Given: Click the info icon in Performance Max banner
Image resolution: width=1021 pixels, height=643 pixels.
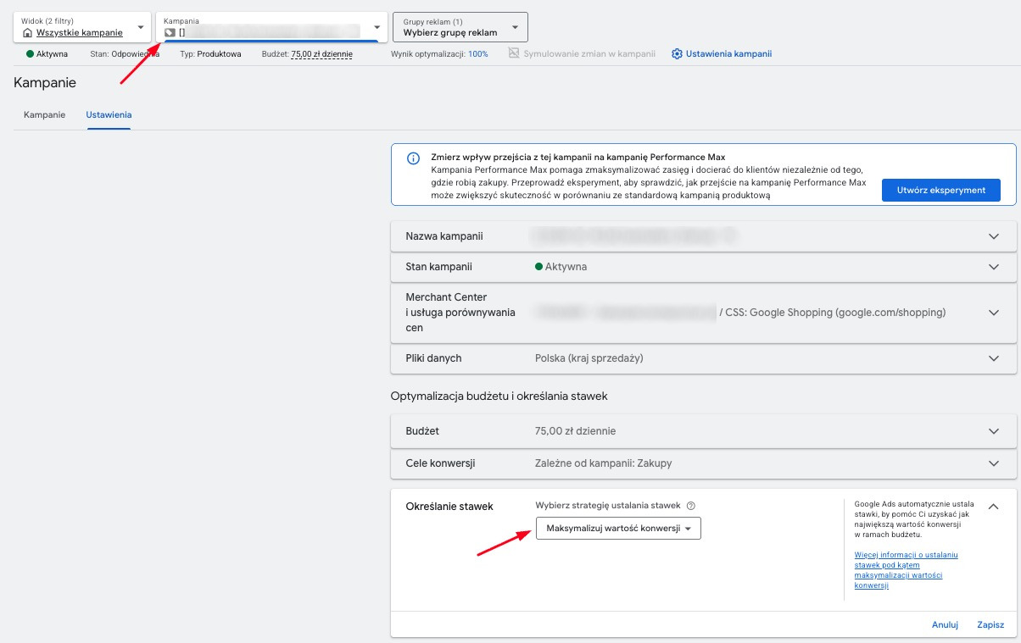Looking at the screenshot, I should 413,158.
